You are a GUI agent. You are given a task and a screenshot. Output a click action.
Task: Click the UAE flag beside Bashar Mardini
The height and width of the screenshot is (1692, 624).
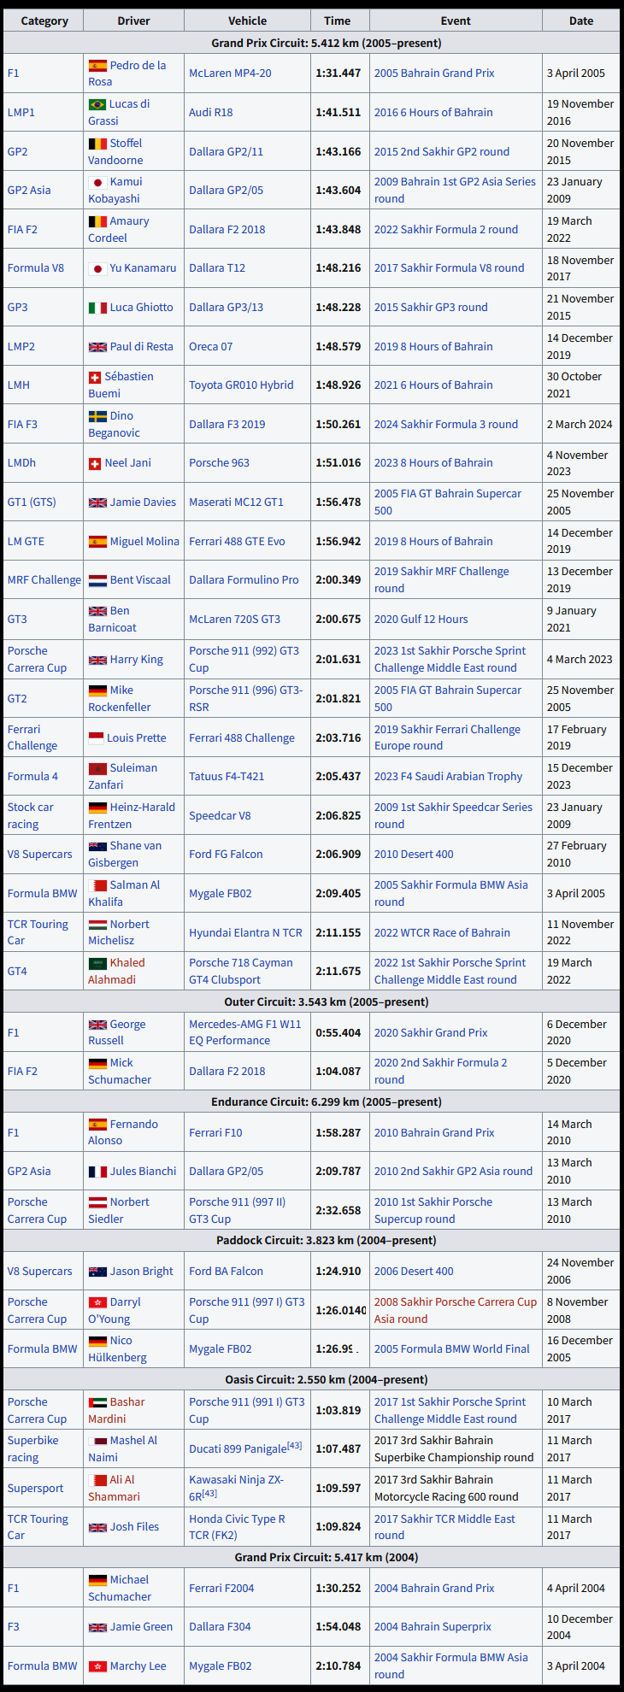point(97,1402)
